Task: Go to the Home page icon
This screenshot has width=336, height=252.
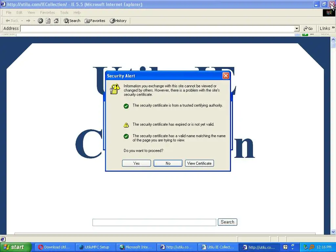Action: (56, 21)
